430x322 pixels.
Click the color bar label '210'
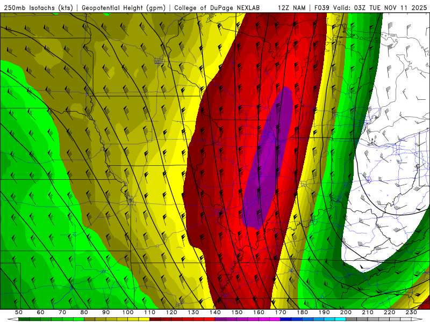pos(368,312)
